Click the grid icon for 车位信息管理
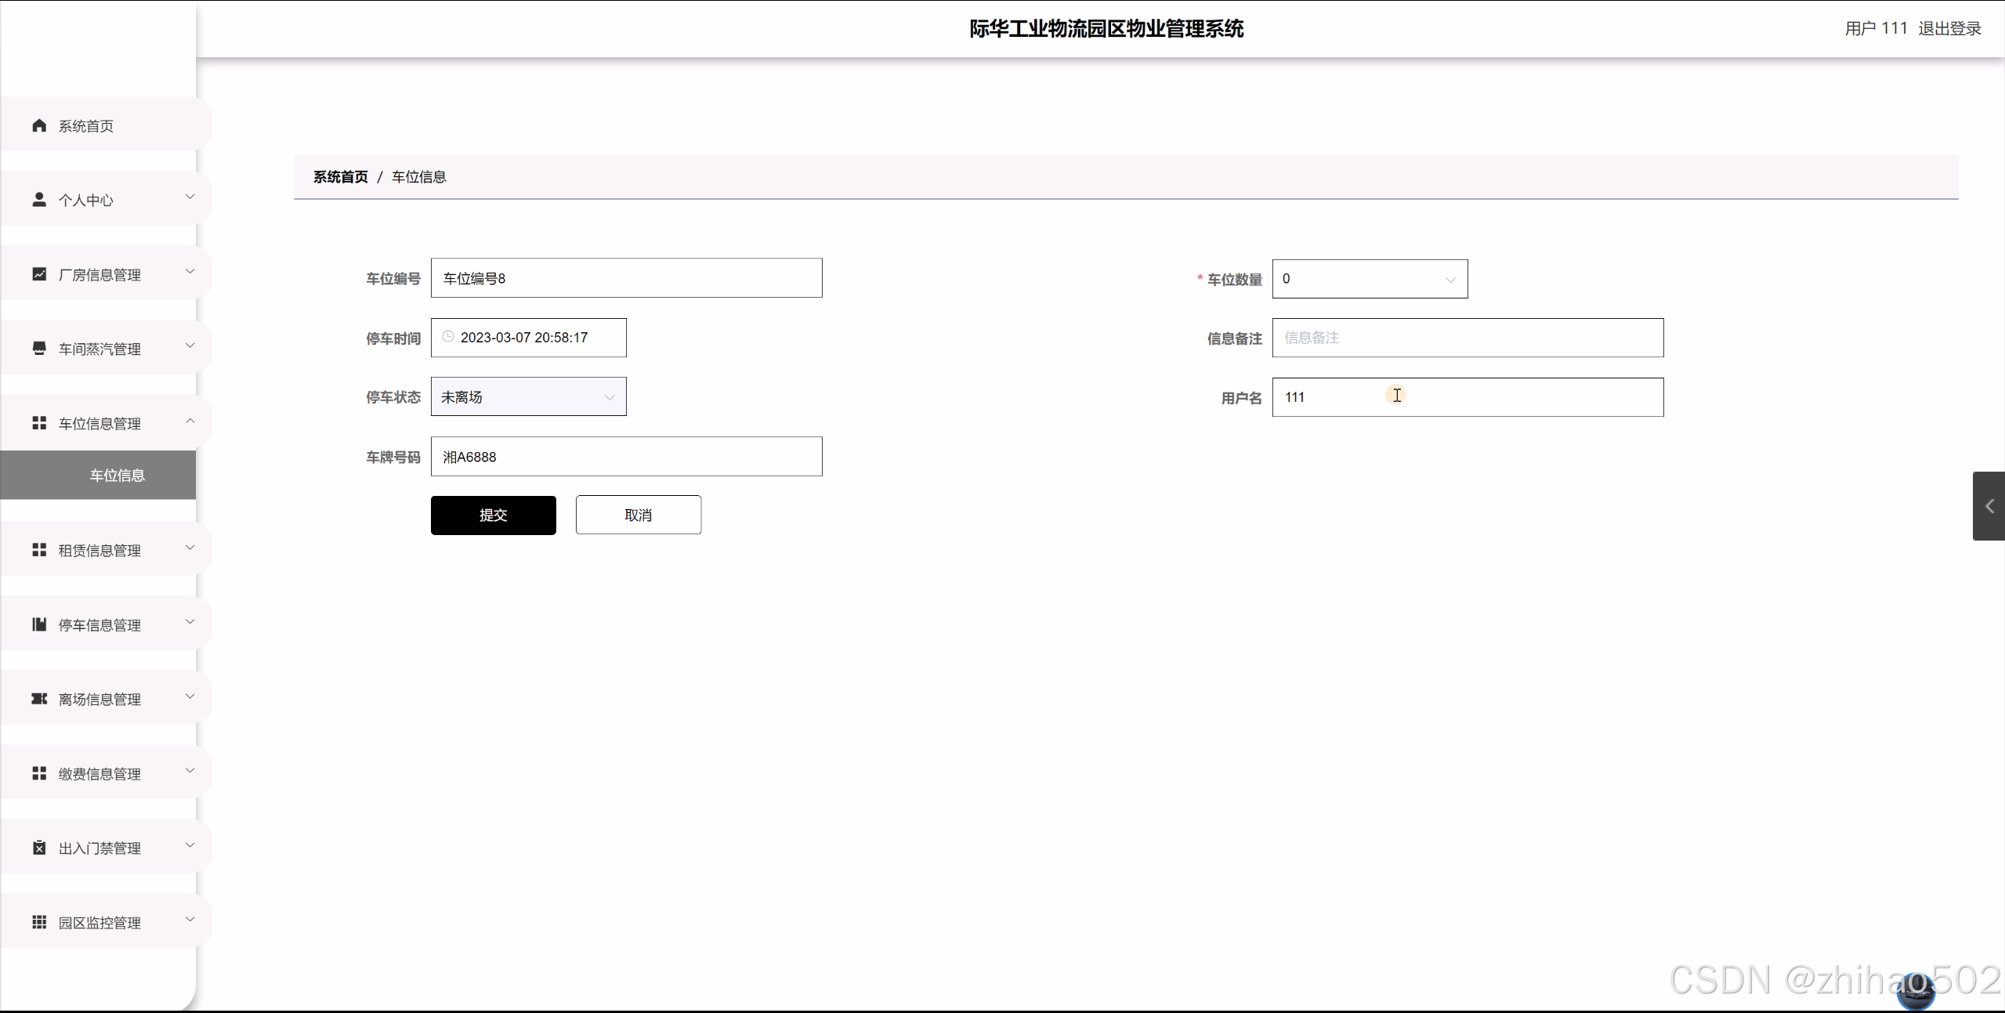The height and width of the screenshot is (1013, 2005). pos(39,423)
